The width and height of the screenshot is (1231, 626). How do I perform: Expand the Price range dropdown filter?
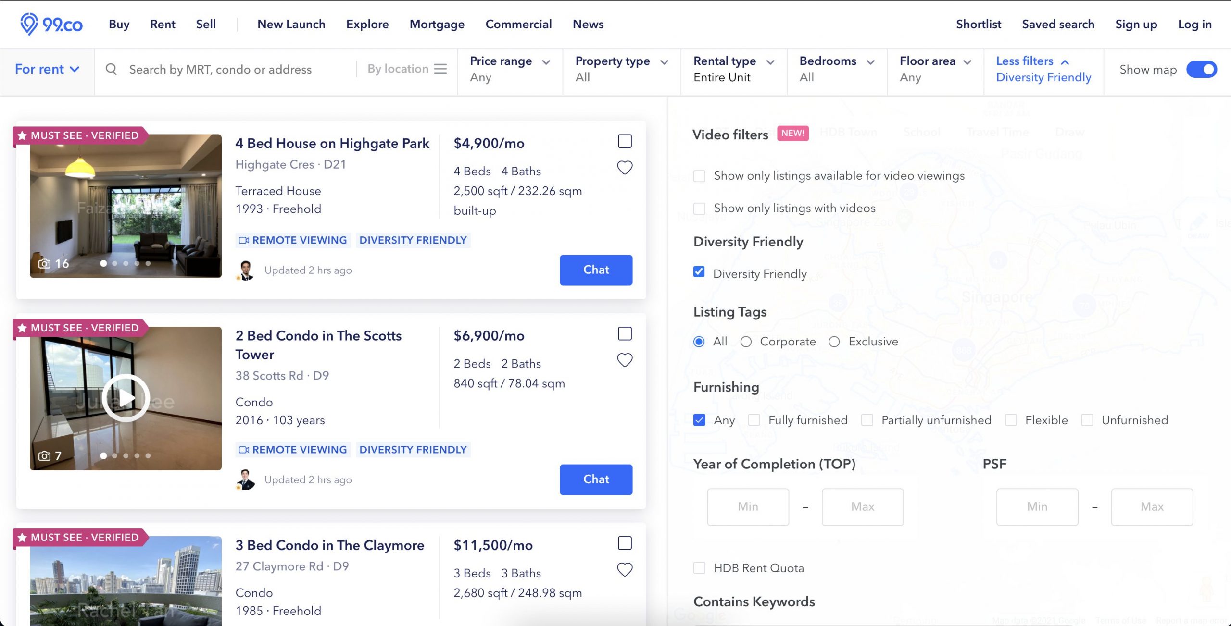(509, 68)
